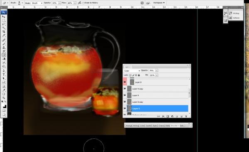Click the layer style fx icon
The width and height of the screenshot is (249, 152).
[x=163, y=116]
